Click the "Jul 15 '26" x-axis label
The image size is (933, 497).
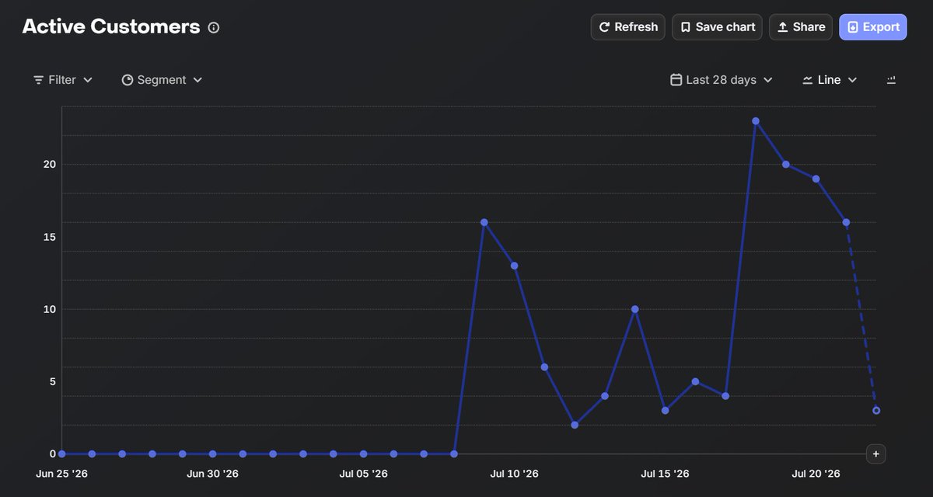point(666,474)
